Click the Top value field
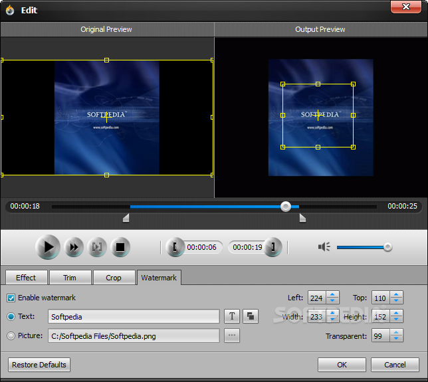This screenshot has width=428, height=382. [381, 298]
